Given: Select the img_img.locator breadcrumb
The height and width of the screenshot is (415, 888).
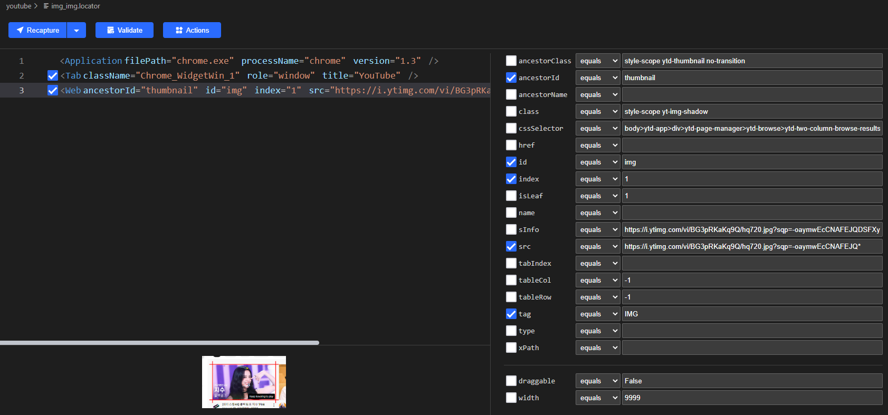Looking at the screenshot, I should click(x=75, y=6).
